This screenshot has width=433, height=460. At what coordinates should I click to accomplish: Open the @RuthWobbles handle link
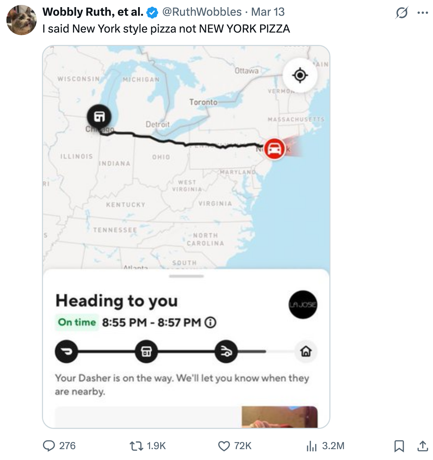tap(202, 12)
